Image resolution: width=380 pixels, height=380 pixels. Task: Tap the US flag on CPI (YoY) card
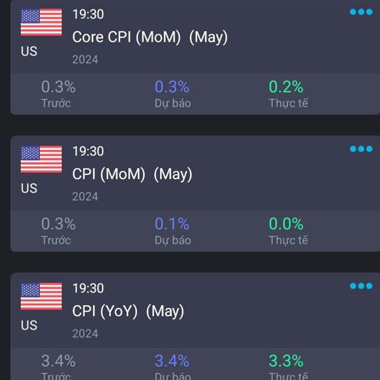pyautogui.click(x=41, y=296)
